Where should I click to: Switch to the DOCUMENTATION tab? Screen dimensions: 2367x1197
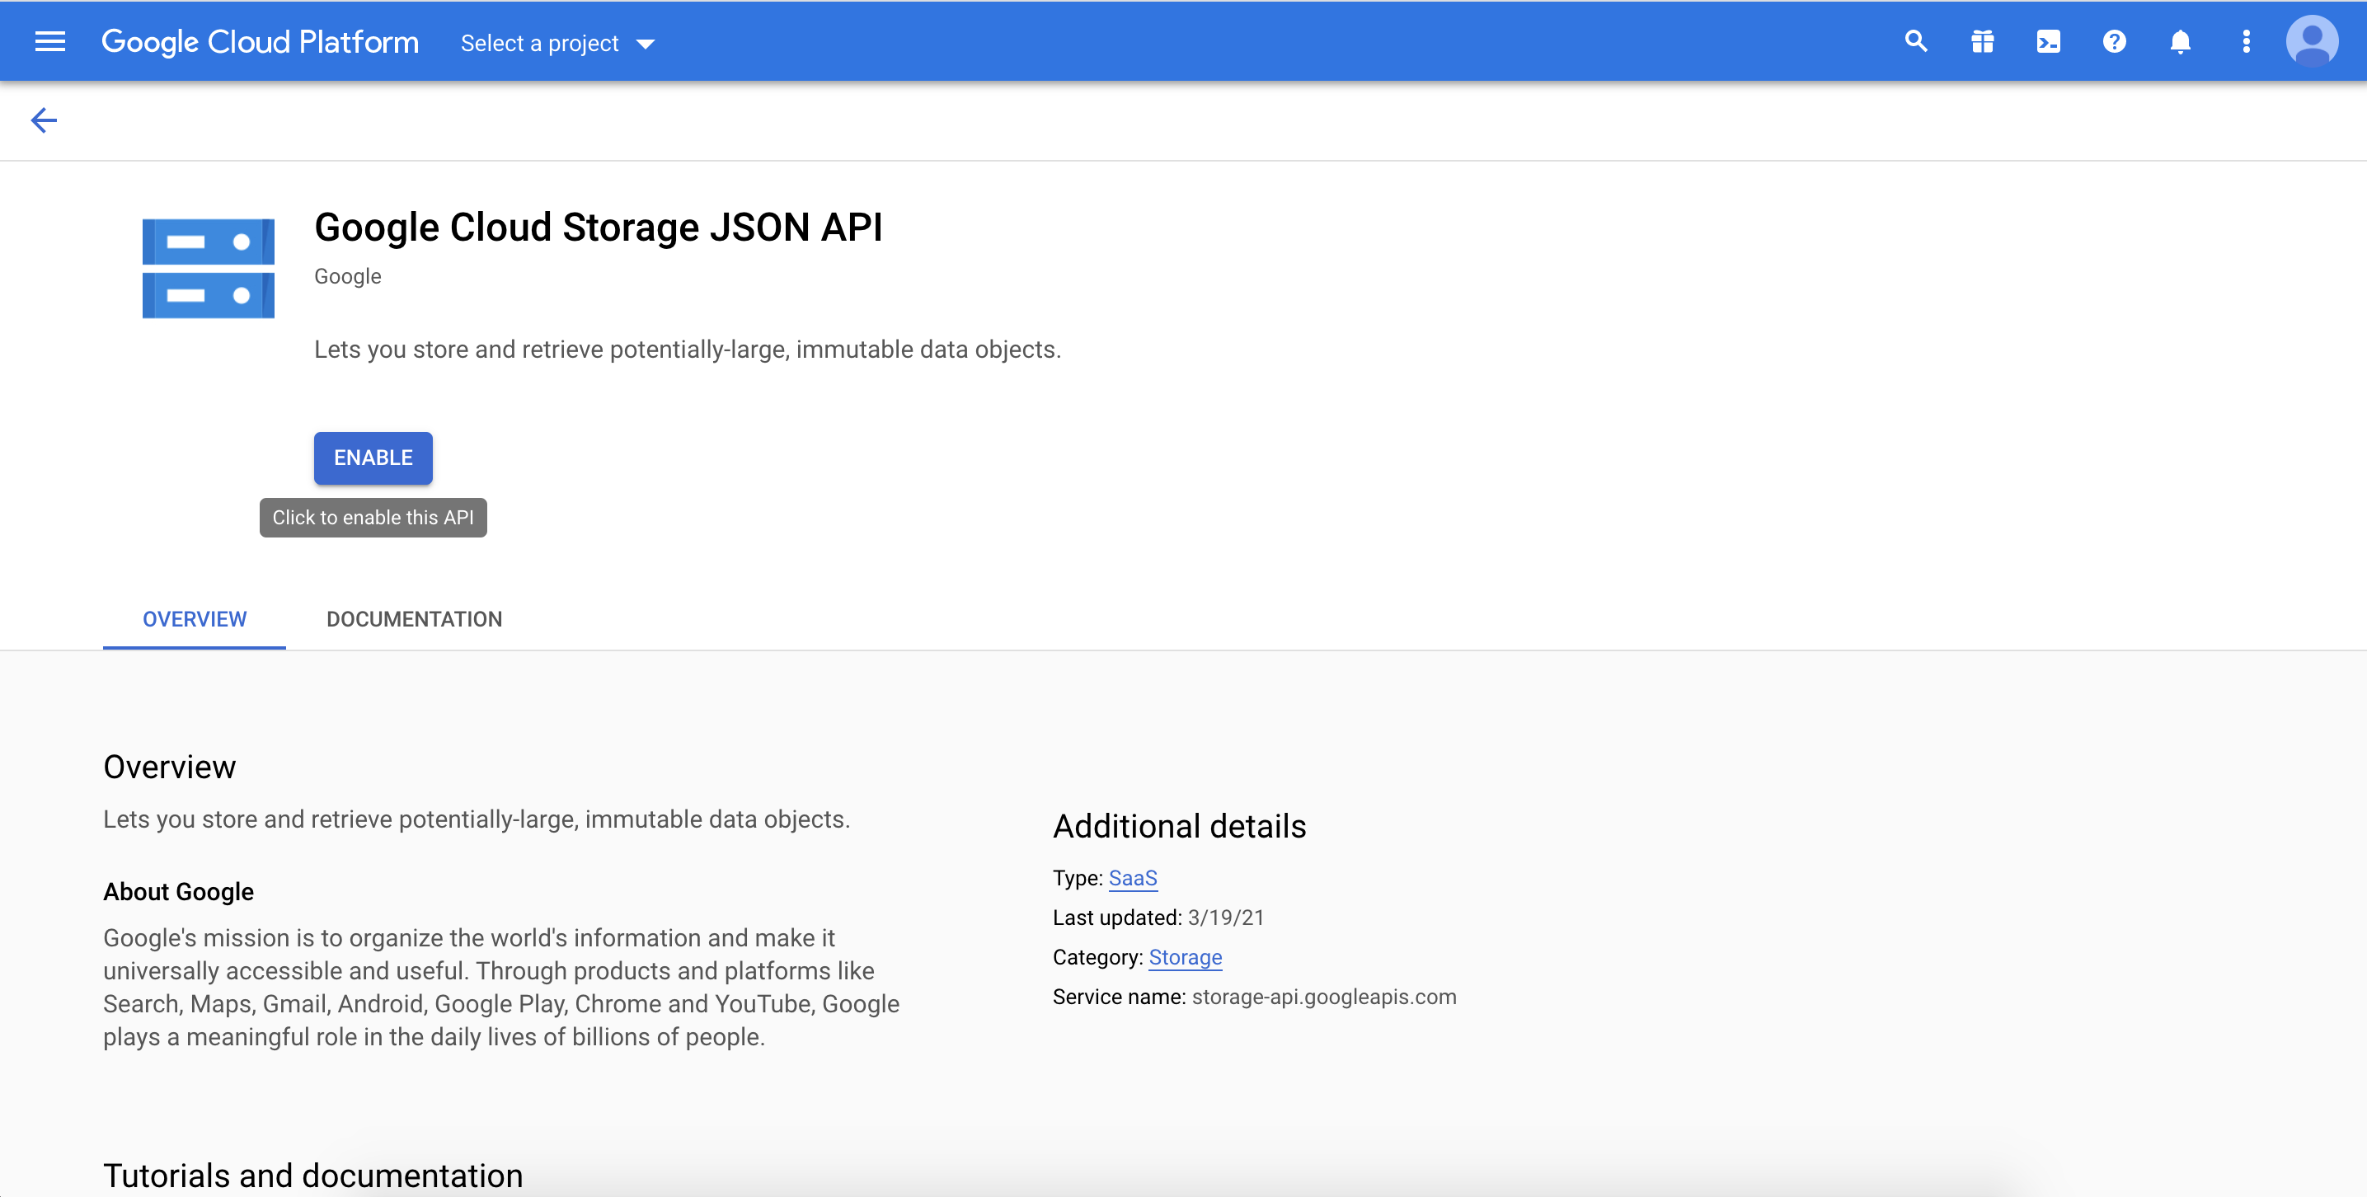click(415, 619)
